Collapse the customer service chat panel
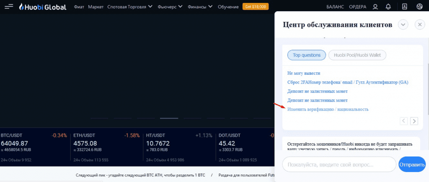 [x=403, y=25]
